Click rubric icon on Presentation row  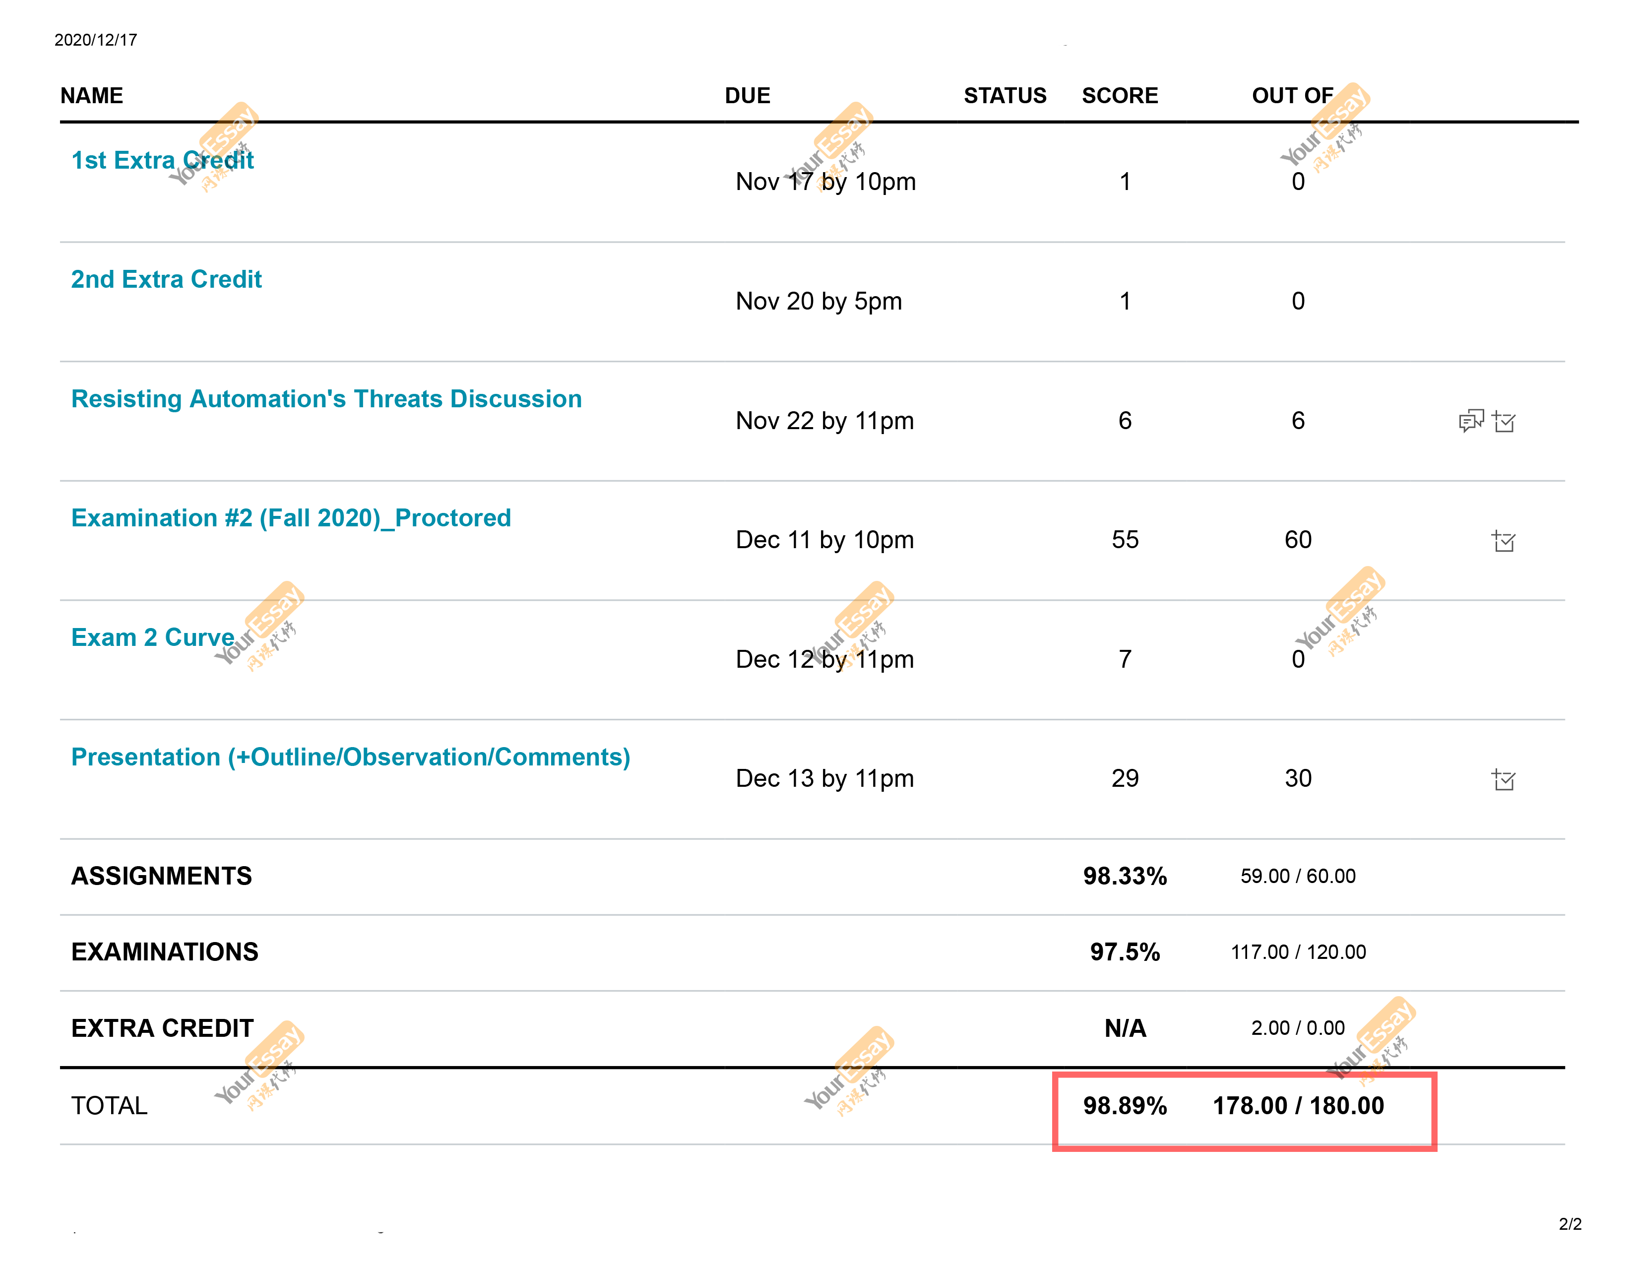[1504, 780]
